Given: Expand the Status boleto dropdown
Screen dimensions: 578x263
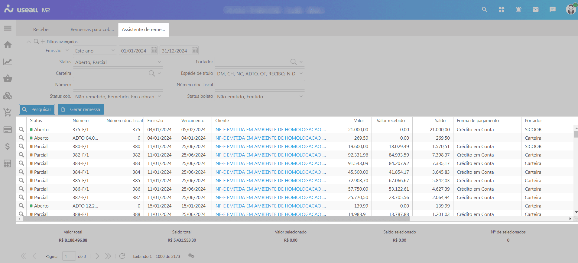Looking at the screenshot, I should (x=301, y=97).
